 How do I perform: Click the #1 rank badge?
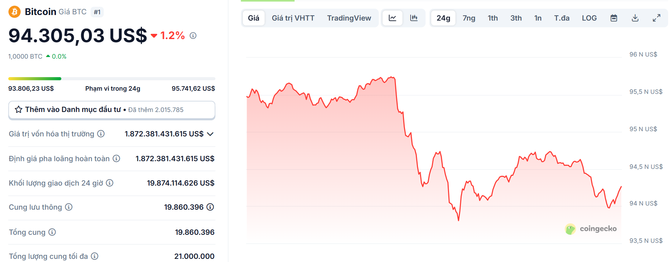coord(97,12)
